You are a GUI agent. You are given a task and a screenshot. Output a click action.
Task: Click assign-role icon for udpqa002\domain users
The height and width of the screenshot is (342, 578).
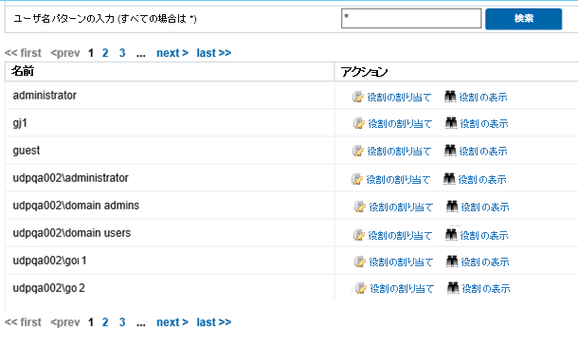[x=359, y=235]
